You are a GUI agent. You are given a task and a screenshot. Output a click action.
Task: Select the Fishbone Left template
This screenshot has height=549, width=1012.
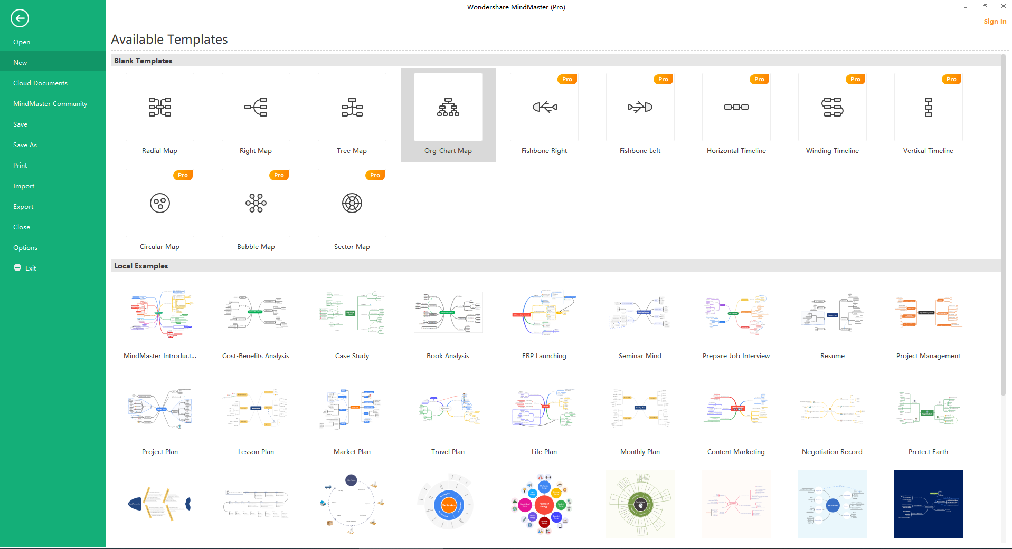pyautogui.click(x=640, y=107)
